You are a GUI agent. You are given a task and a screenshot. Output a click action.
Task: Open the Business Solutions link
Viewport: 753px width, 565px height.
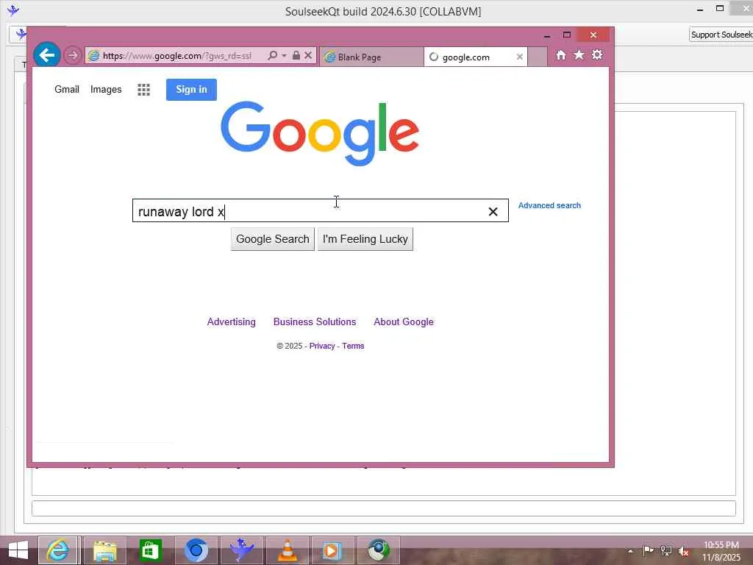[315, 322]
